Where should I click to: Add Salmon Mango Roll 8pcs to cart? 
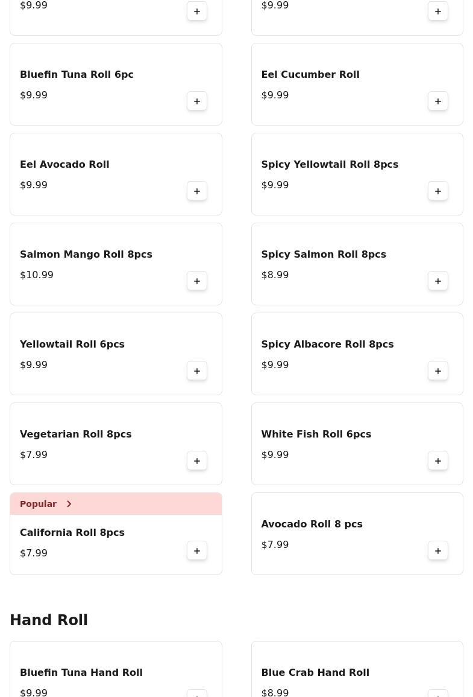[197, 281]
